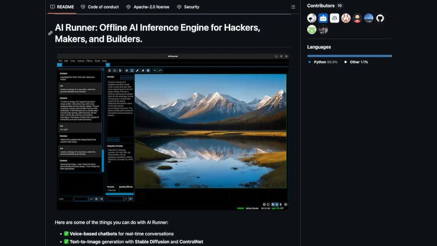Screen dimensions: 437x246
Task: Switch to the README tab
Action: click(x=62, y=7)
